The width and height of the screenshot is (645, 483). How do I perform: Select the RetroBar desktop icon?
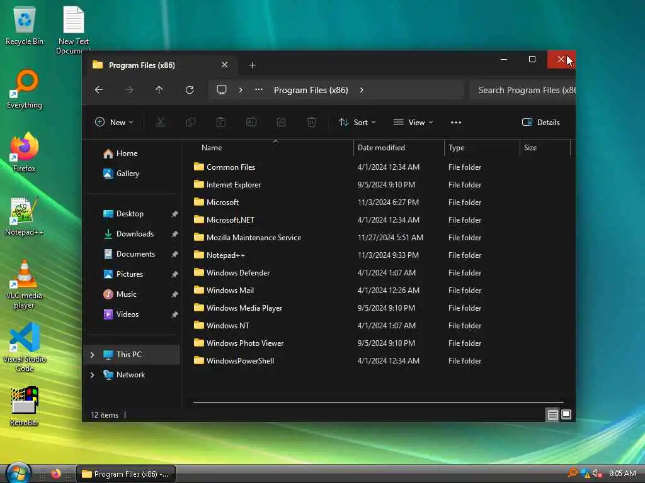(x=25, y=406)
